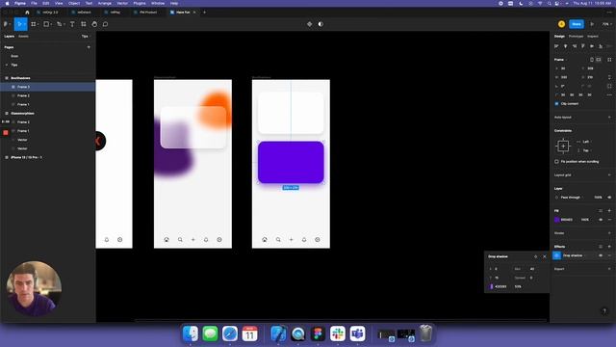The width and height of the screenshot is (616, 347).
Task: Open effect settings icon for Drop shadow
Action: pyautogui.click(x=557, y=255)
